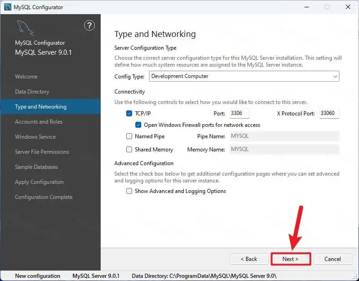Click the MySQL Configurator title bar icon
Viewport: 359px width, 281px height.
tap(8, 7)
